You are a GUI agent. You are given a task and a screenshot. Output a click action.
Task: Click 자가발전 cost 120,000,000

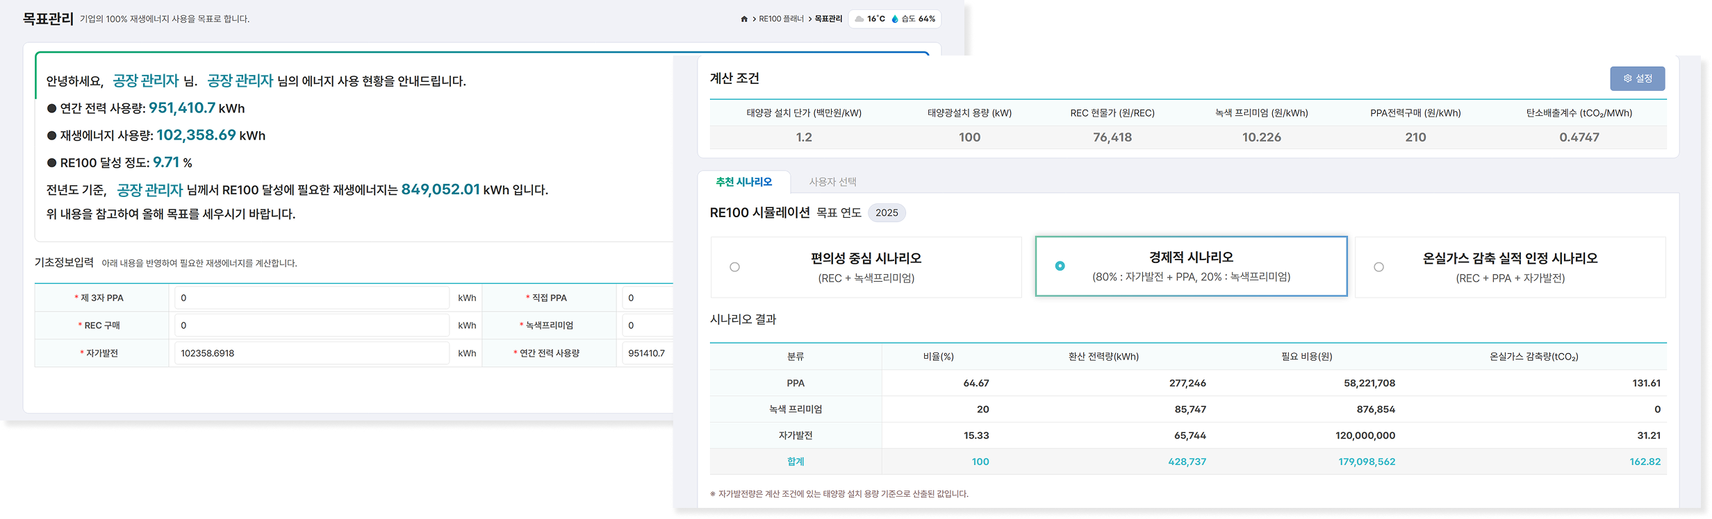click(x=1365, y=436)
